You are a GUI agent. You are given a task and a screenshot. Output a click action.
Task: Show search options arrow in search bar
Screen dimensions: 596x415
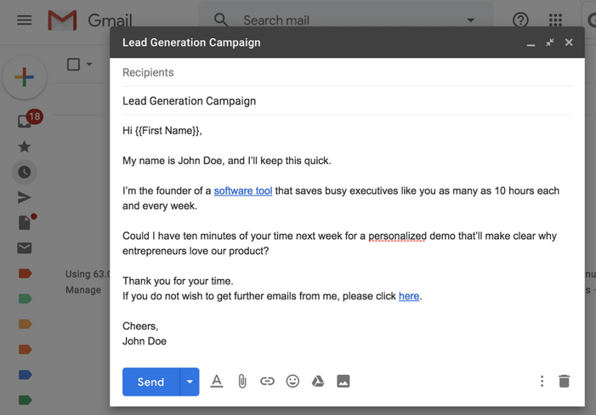pos(471,20)
